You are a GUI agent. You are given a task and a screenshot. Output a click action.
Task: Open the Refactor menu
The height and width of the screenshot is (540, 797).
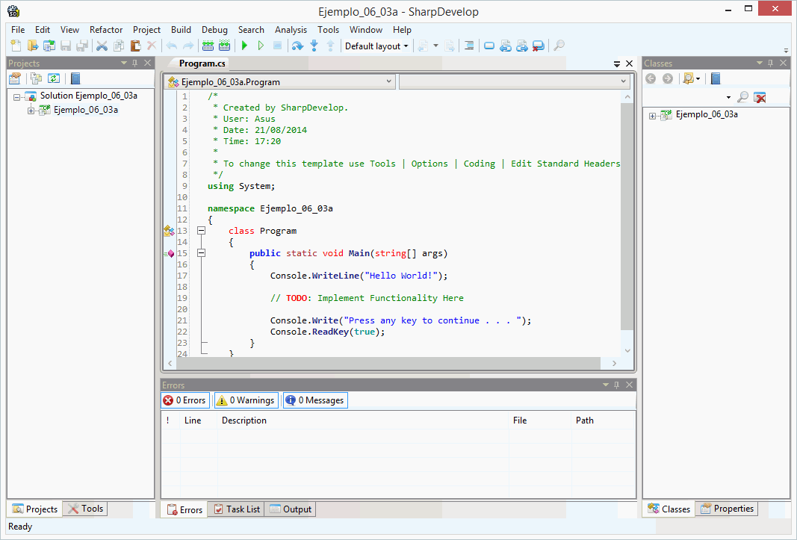click(x=106, y=30)
